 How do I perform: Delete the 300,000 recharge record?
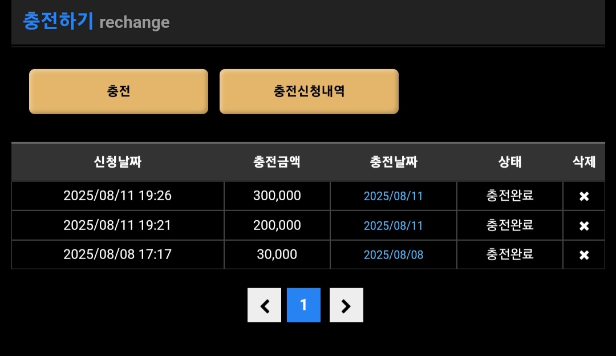click(583, 196)
